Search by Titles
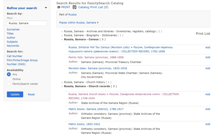The width and height of the screenshot is (223, 136). pos(10,34)
